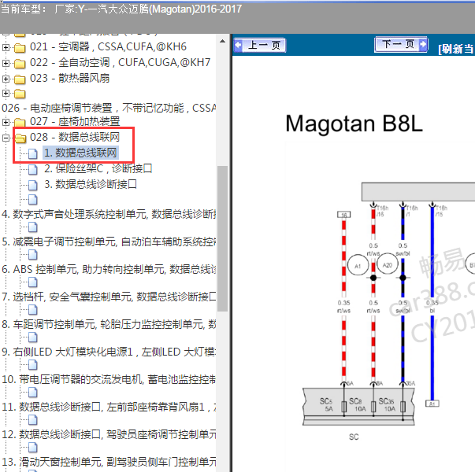Open page 4. 数字式声音处理系统控制单元
The width and height of the screenshot is (475, 472).
coord(109,214)
